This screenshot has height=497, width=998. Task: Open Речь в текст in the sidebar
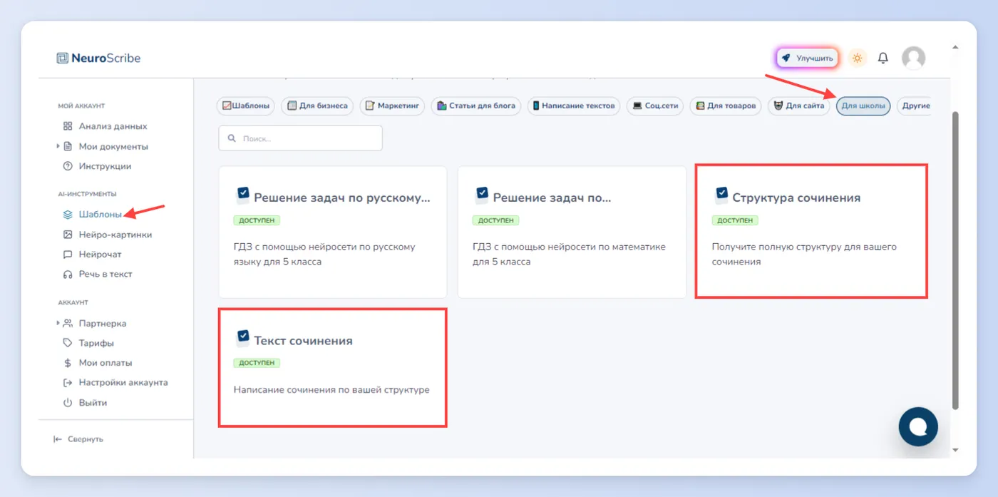[x=98, y=275]
